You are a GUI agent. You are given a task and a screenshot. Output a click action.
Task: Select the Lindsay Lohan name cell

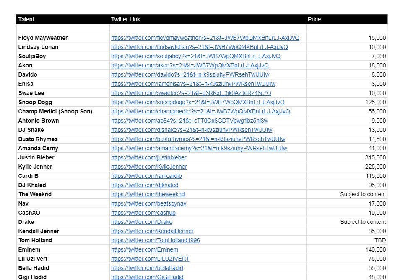[x=63, y=47]
